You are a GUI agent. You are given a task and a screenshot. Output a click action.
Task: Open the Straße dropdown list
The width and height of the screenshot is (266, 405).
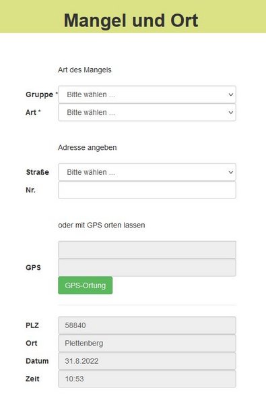(x=147, y=172)
